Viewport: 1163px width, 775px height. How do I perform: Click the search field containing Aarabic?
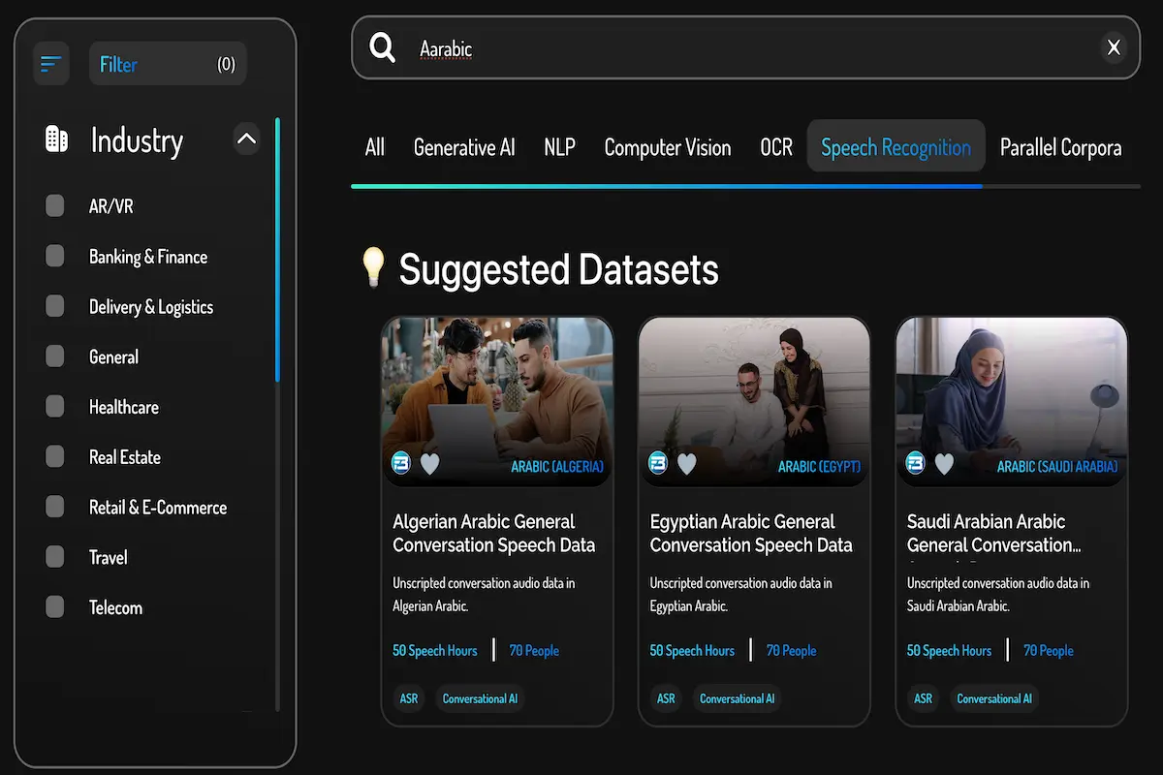coord(745,47)
